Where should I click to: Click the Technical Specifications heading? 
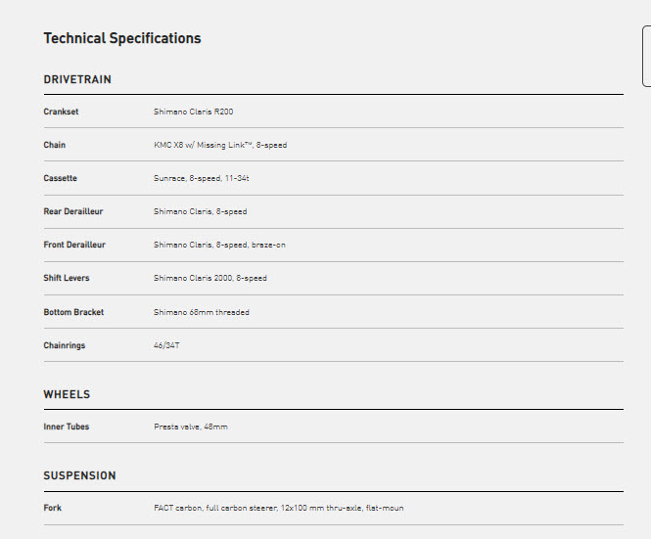122,38
